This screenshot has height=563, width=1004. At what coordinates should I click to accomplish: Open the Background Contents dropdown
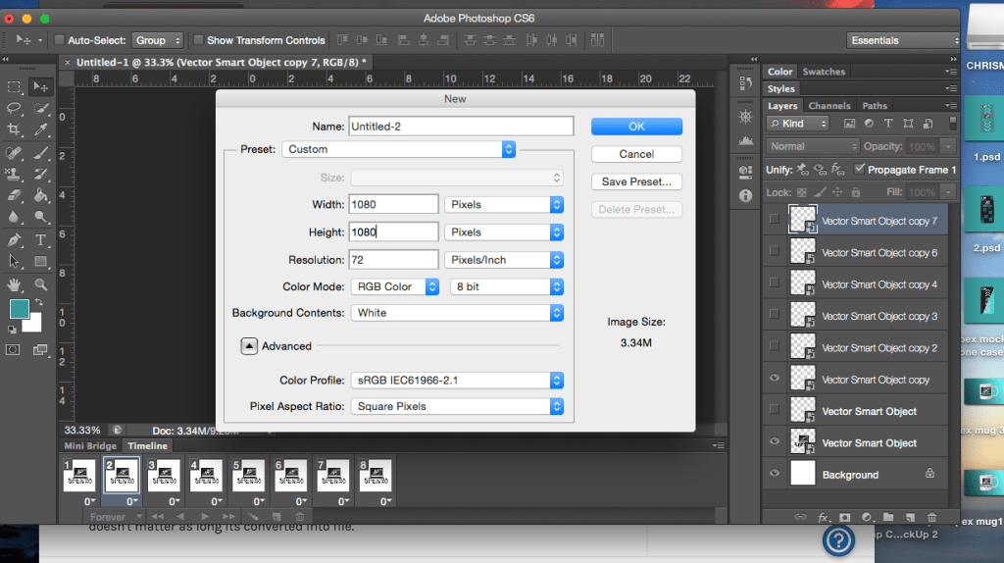click(x=457, y=313)
